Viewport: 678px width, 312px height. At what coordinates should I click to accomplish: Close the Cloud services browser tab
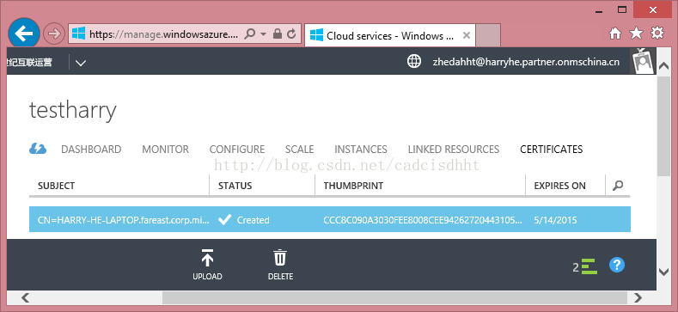click(x=466, y=35)
